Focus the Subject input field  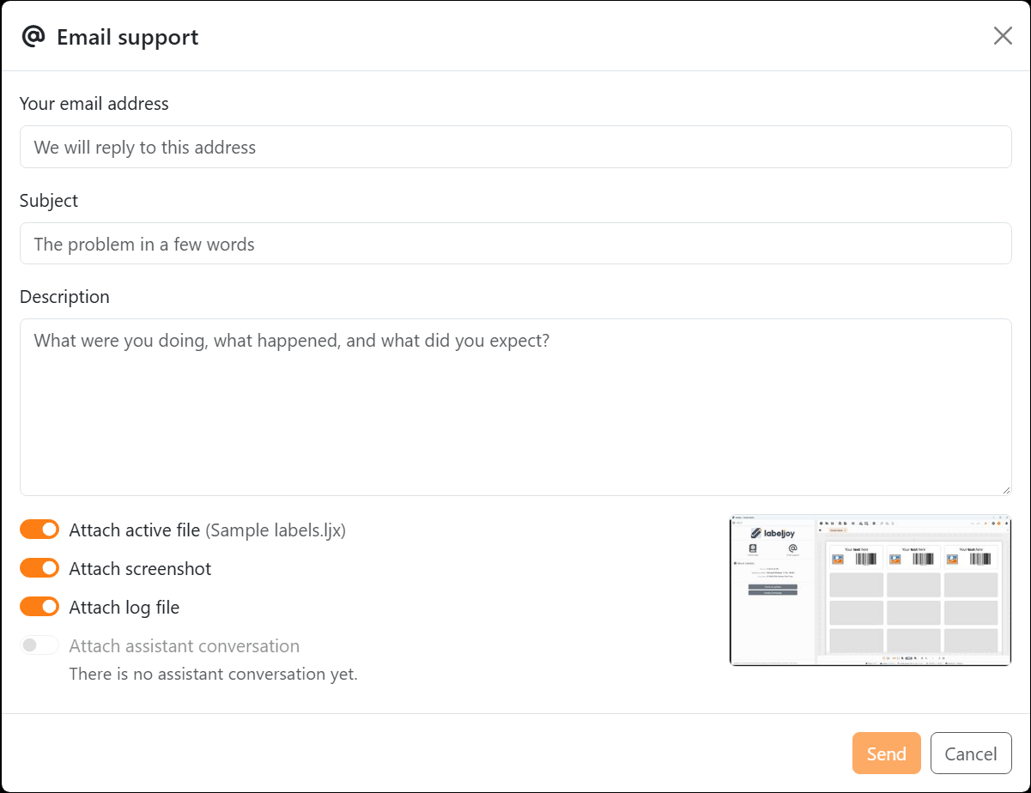[x=515, y=244]
